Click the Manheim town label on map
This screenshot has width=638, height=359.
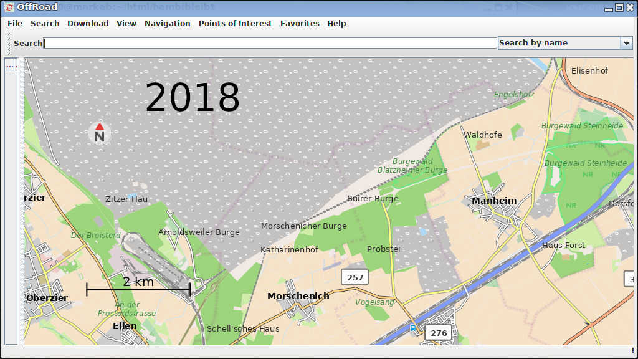click(494, 201)
